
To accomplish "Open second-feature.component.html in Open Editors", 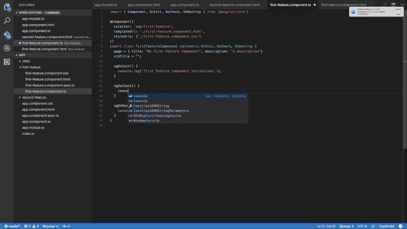I will (52, 37).
